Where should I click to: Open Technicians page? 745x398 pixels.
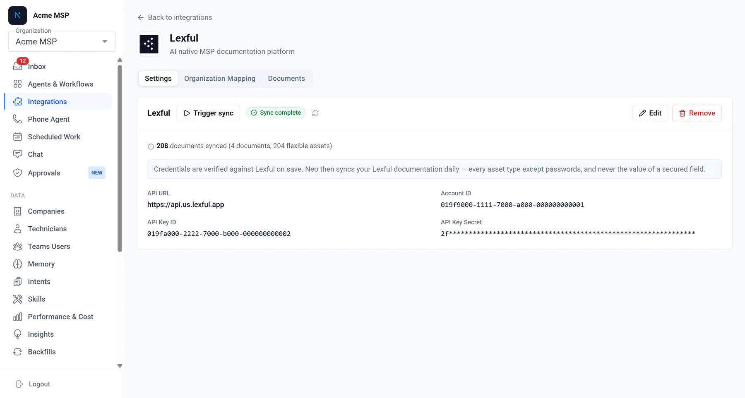point(58,229)
